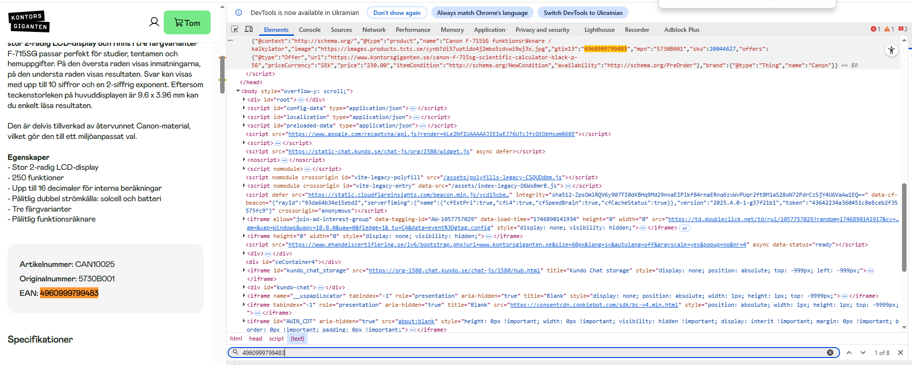Click the DevTools info icon in the banner

[239, 12]
